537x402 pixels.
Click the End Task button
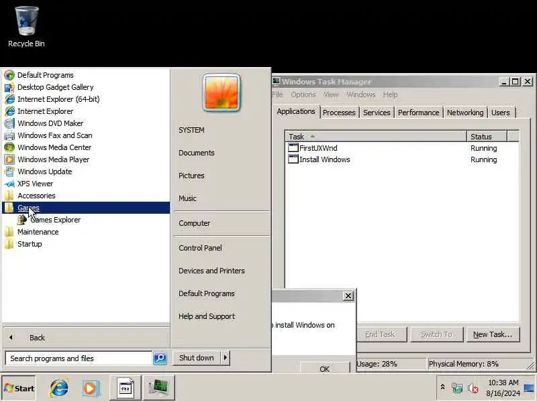pos(381,334)
